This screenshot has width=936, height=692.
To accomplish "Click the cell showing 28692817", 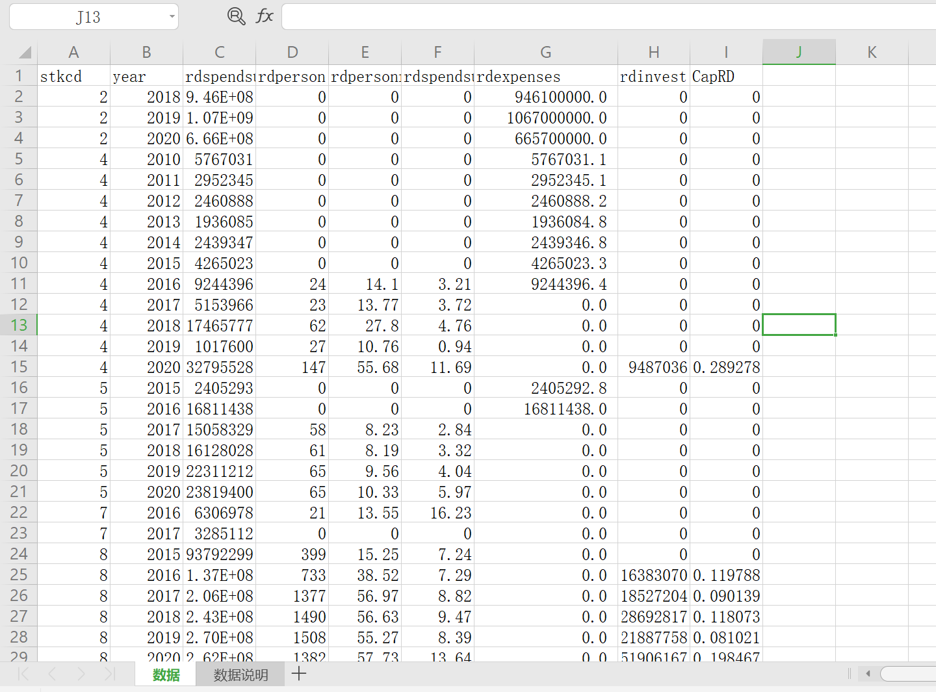I will pyautogui.click(x=654, y=617).
